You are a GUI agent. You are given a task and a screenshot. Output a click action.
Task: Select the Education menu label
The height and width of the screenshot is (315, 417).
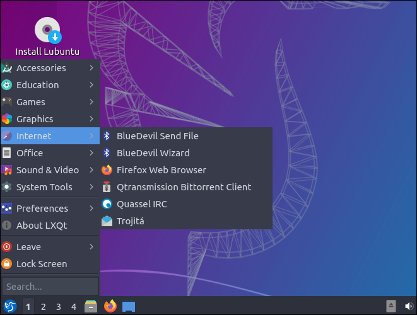[x=37, y=85]
